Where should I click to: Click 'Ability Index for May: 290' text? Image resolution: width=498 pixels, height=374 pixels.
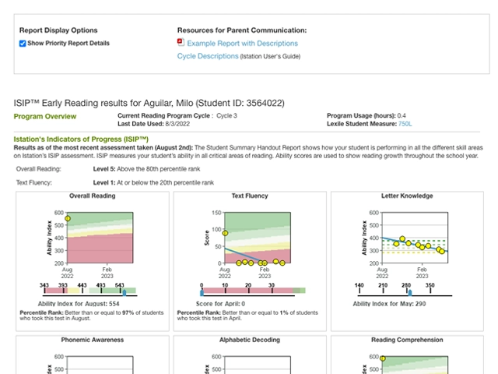click(389, 304)
